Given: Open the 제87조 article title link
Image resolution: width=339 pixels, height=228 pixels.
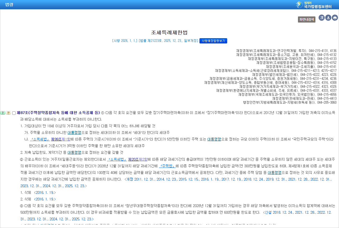Looking at the screenshot, I should tap(58, 113).
